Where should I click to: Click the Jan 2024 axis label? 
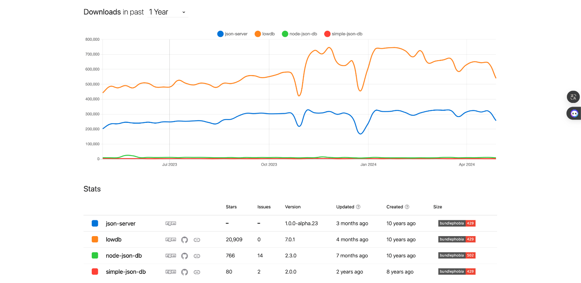click(369, 165)
